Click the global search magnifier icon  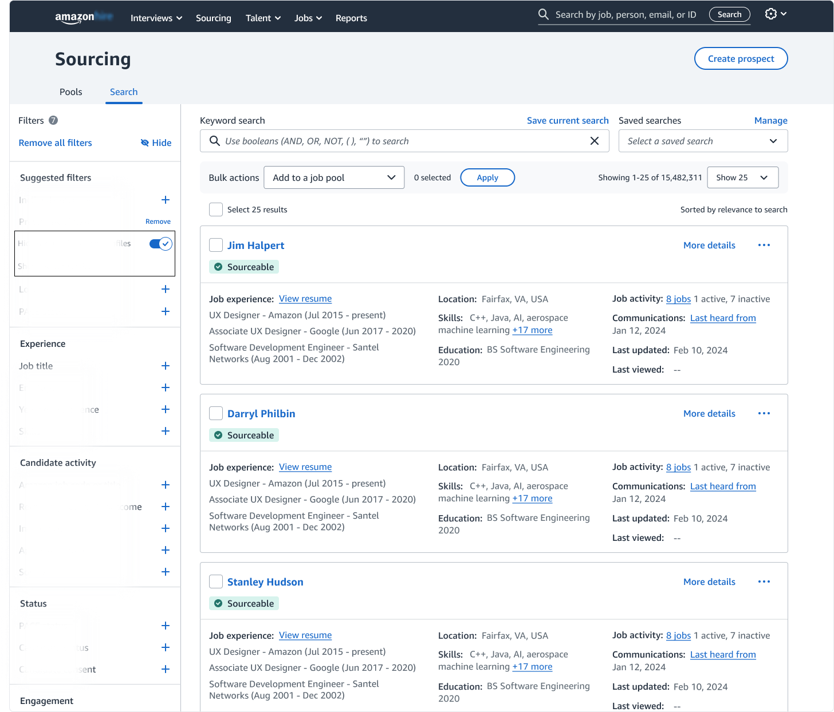tap(544, 14)
